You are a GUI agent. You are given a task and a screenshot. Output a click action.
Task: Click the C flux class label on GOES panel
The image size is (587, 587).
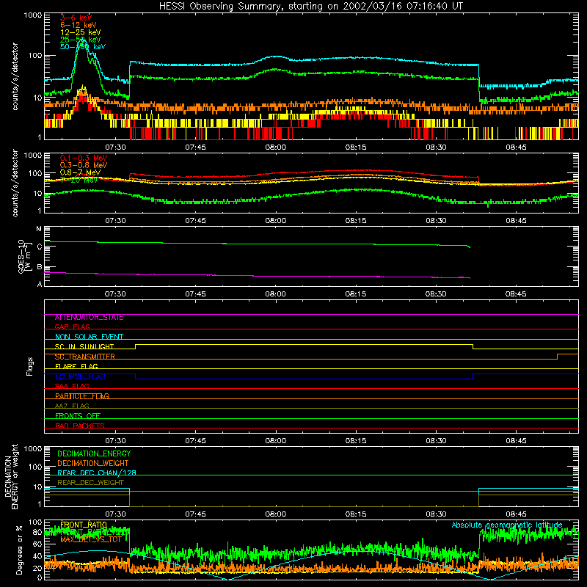[x=40, y=247]
